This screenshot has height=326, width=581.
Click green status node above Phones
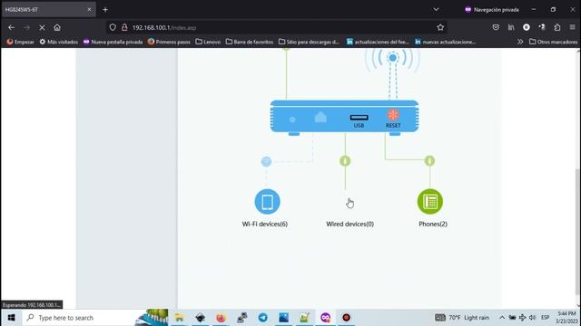(429, 161)
